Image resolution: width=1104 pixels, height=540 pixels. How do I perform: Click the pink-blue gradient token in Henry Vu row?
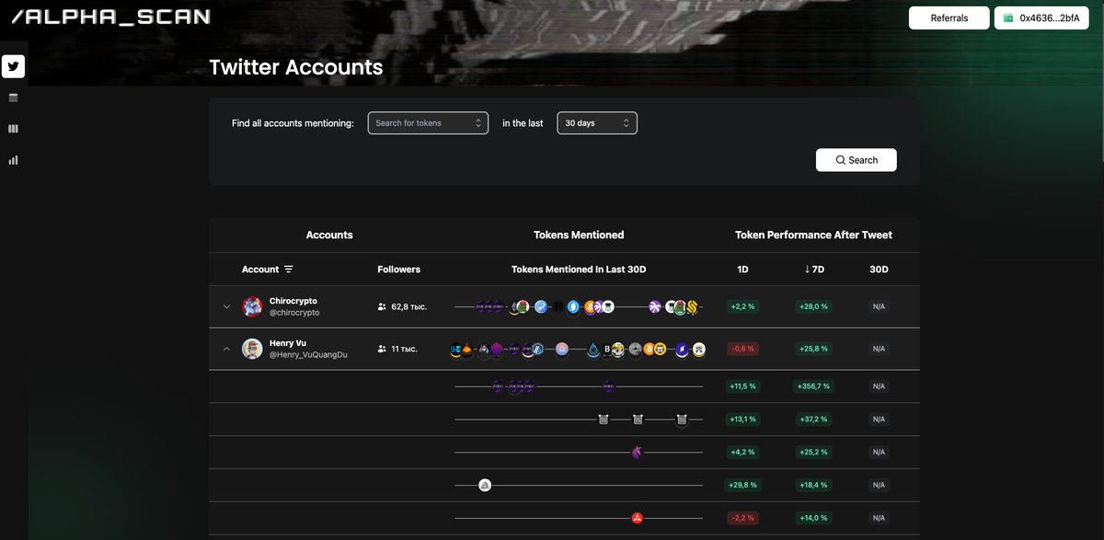pyautogui.click(x=562, y=350)
